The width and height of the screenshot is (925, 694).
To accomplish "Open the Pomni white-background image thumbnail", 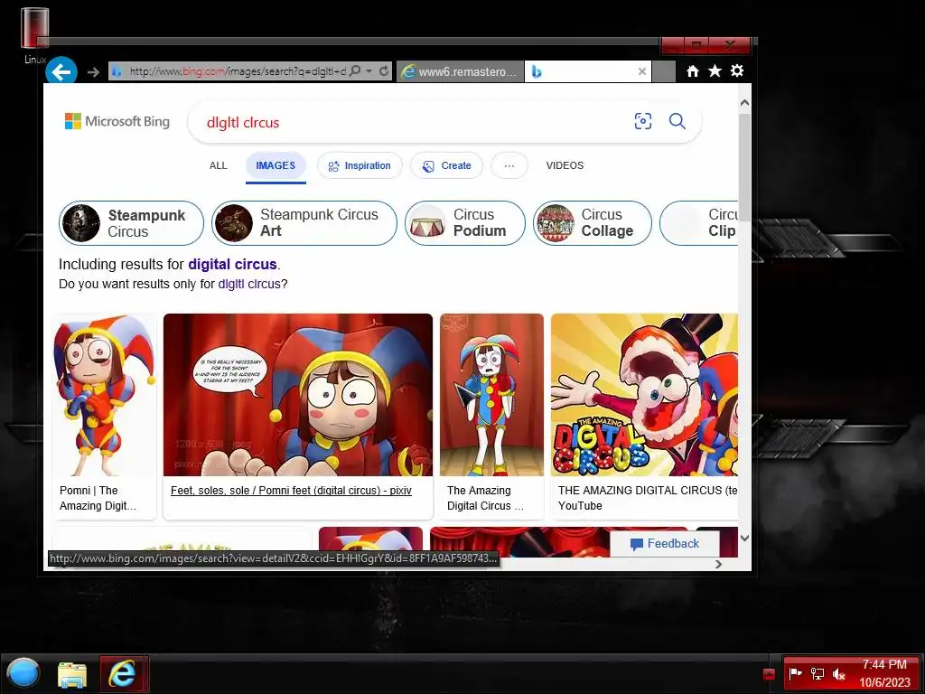I will [x=104, y=395].
